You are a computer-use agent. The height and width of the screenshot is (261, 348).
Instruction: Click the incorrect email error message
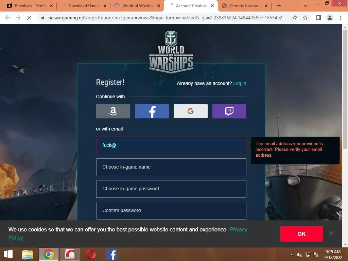(289, 150)
